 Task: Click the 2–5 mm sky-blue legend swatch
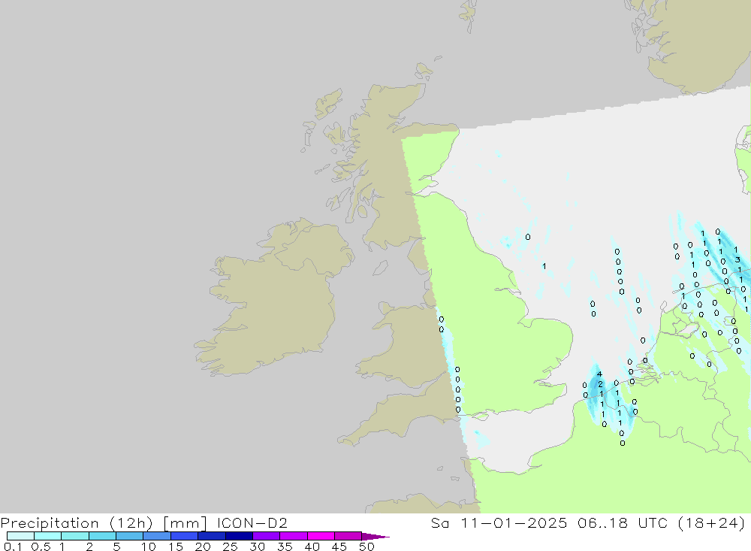click(x=102, y=536)
